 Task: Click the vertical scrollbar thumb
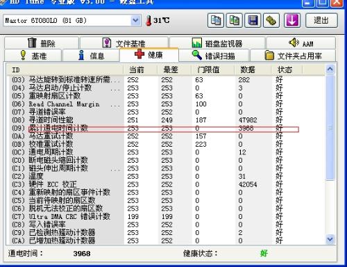[x=330, y=127]
